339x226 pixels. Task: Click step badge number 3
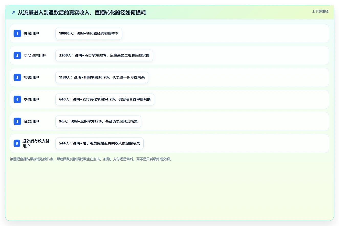click(x=17, y=77)
